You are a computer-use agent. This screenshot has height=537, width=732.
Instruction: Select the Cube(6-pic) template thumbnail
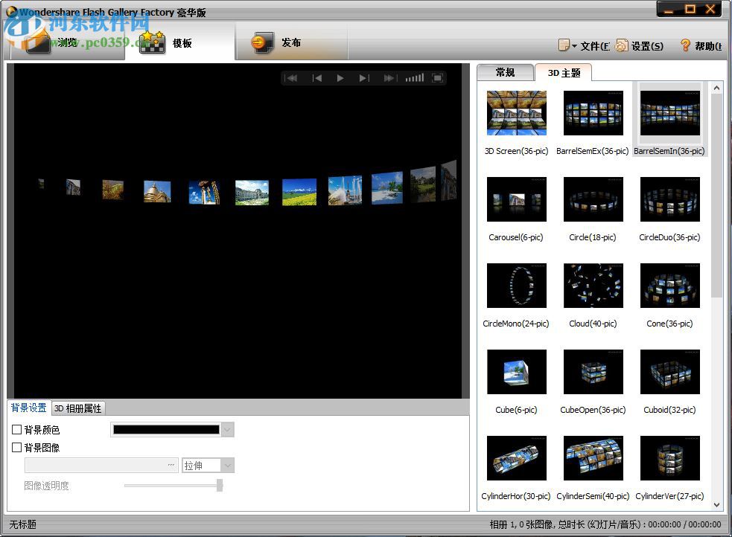(516, 372)
